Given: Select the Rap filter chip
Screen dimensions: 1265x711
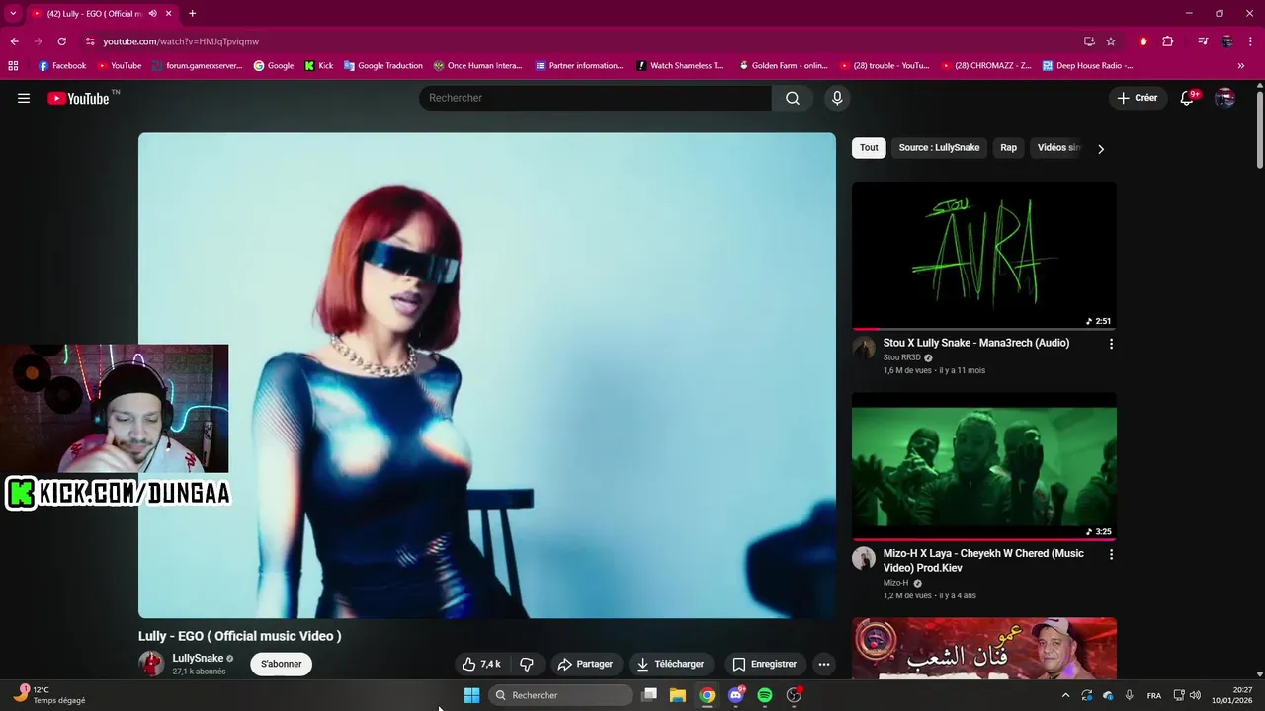Looking at the screenshot, I should click(x=1008, y=148).
